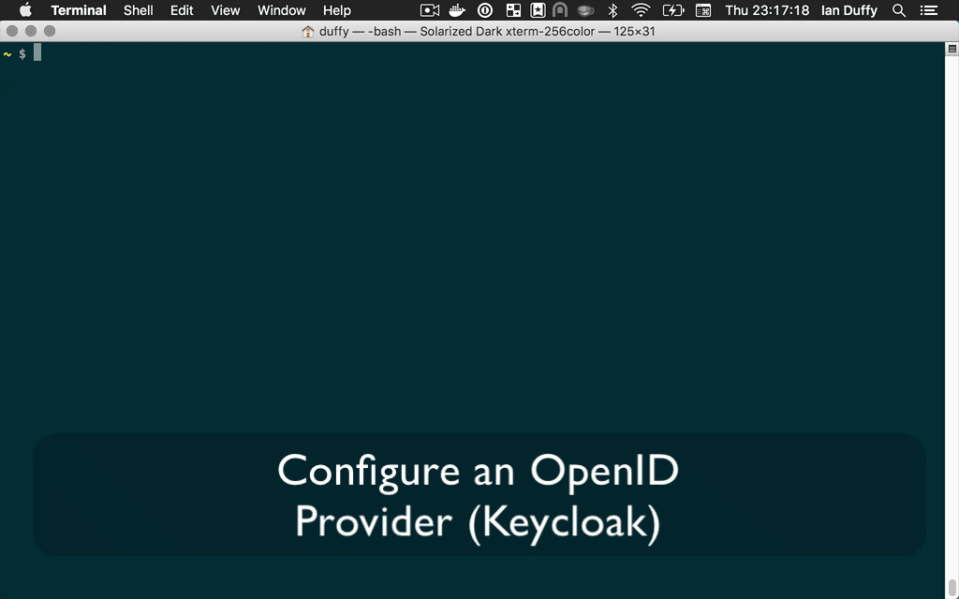Click the keyboard shortcut viewer menu bar icon
959x599 pixels.
(703, 10)
